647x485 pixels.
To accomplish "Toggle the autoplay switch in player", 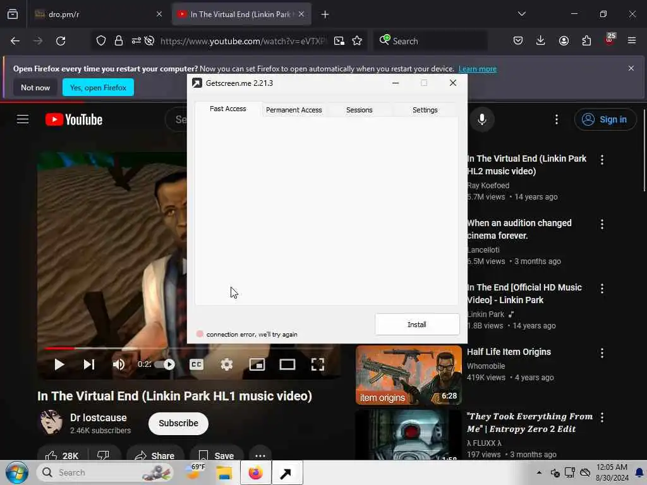I will [x=165, y=364].
